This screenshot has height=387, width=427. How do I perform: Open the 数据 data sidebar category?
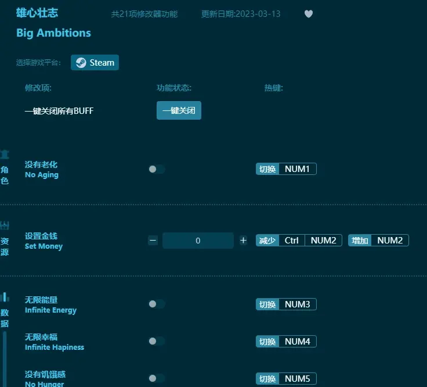pyautogui.click(x=5, y=311)
